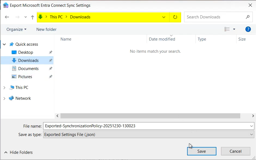256x160 pixels.
Task: Change view using the view icon
Action: point(227,29)
